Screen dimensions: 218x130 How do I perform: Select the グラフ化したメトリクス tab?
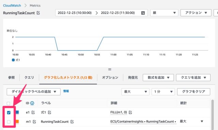[x=68, y=78]
